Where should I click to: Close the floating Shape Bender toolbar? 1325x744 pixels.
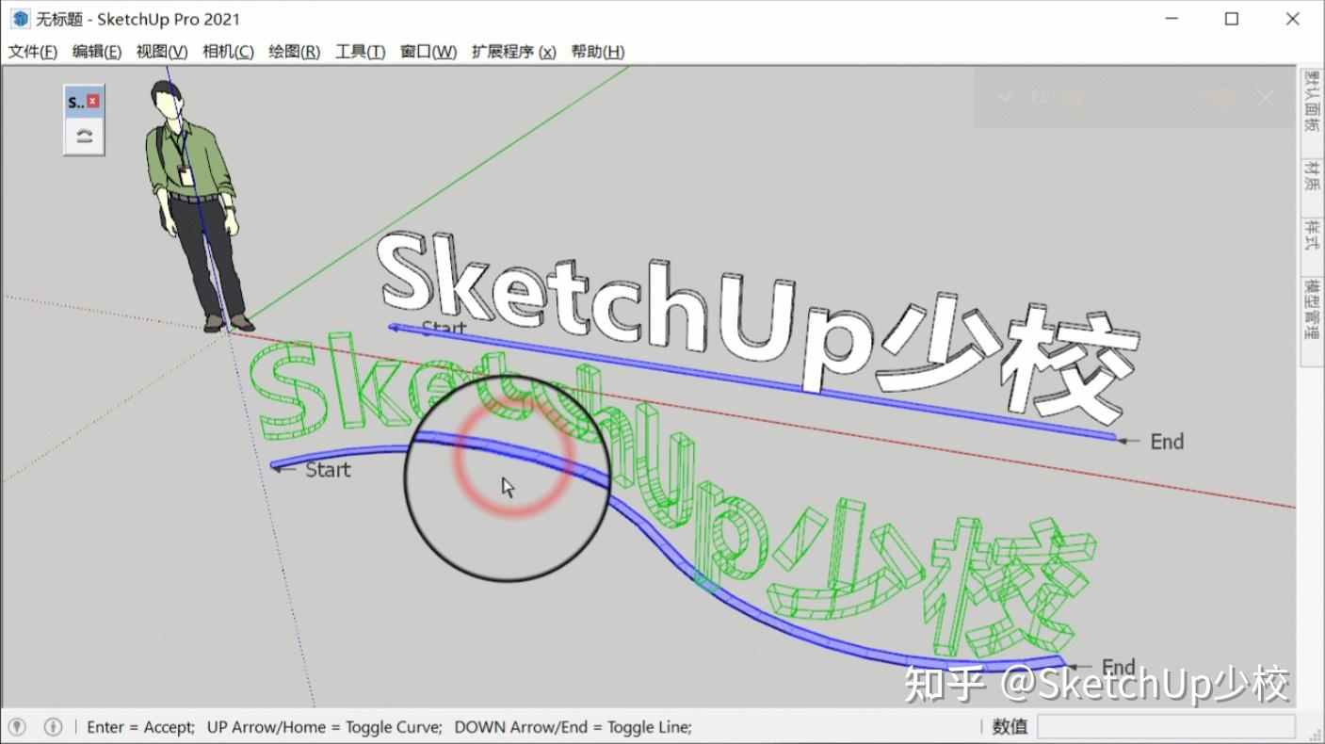coord(93,101)
